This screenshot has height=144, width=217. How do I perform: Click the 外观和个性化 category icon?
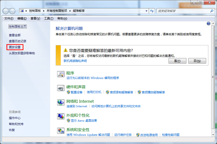(x=60, y=117)
